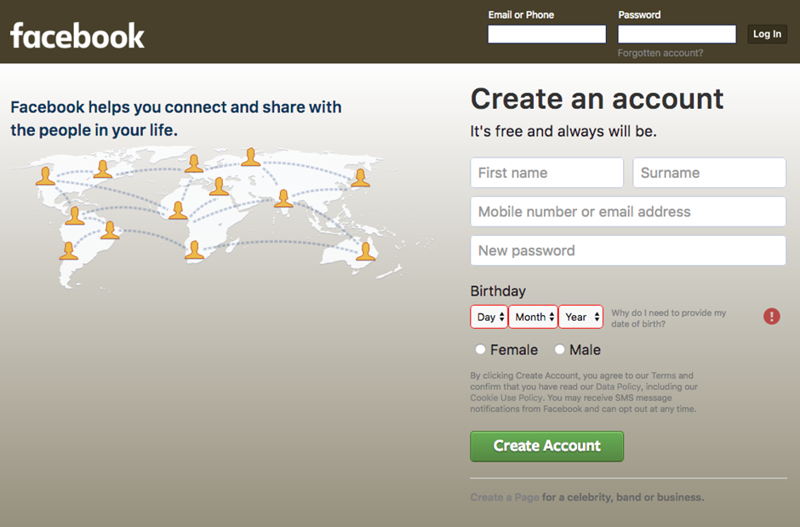
Task: Focus the Email or Phone login field
Action: [546, 34]
